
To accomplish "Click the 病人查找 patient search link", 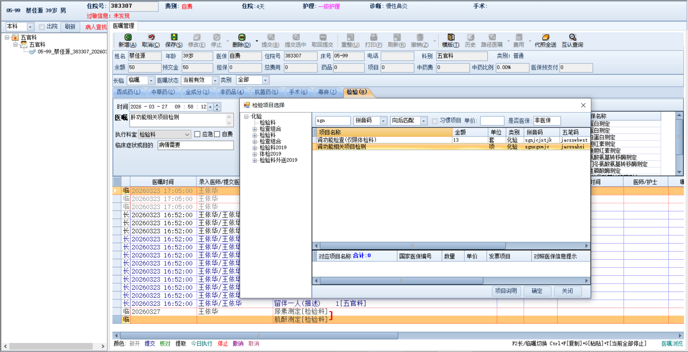I will click(96, 27).
